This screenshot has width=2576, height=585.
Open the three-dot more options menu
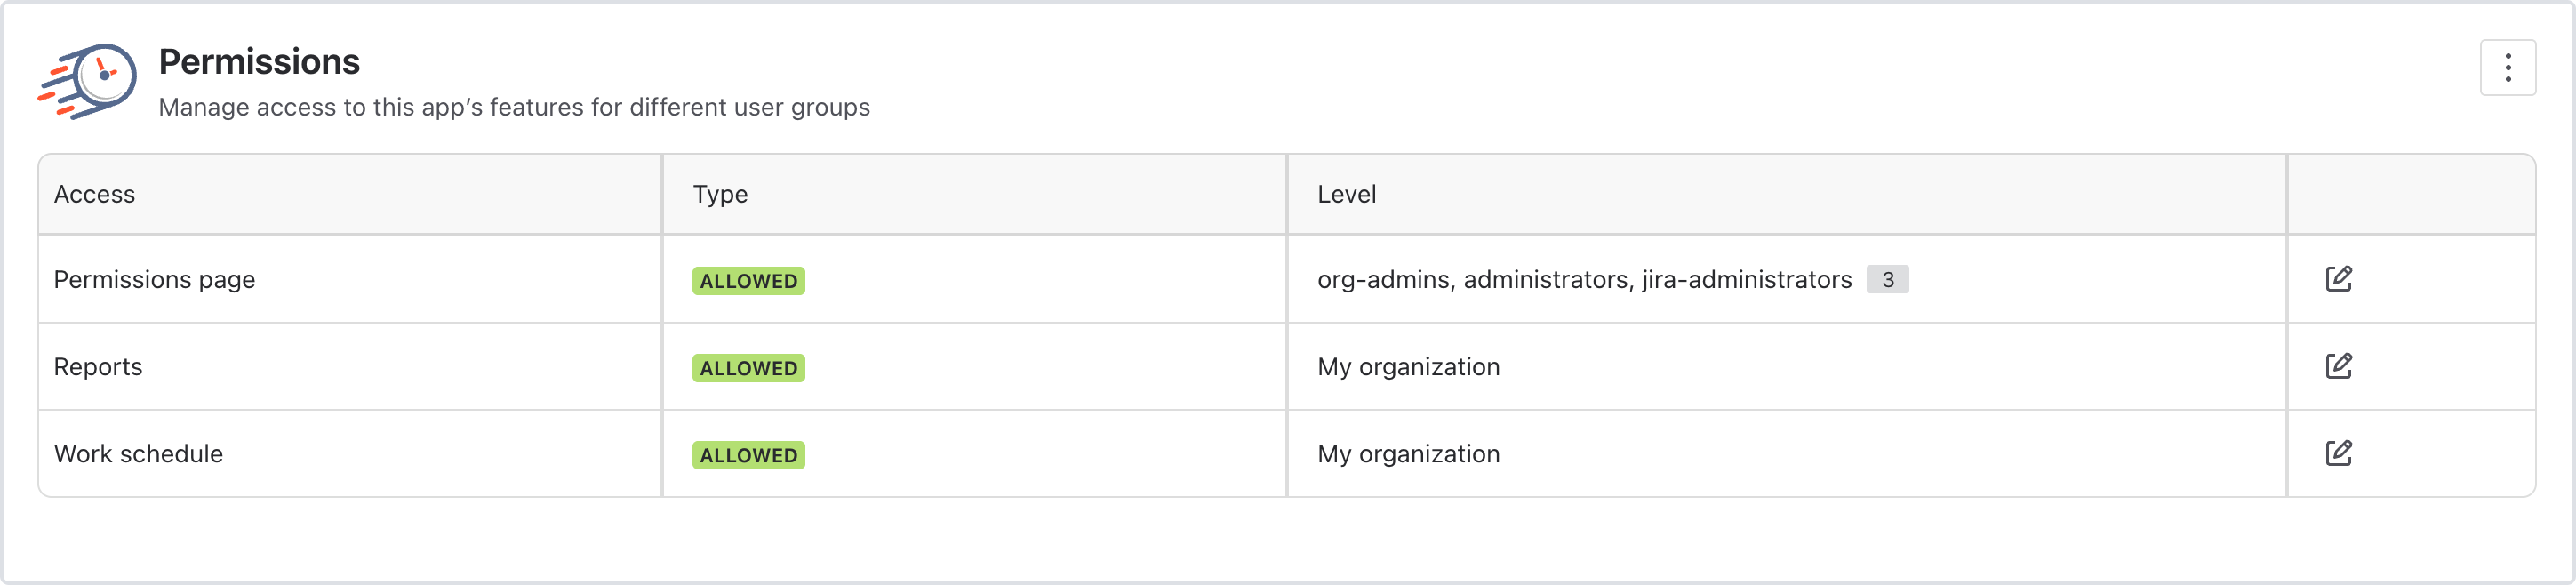(2507, 68)
